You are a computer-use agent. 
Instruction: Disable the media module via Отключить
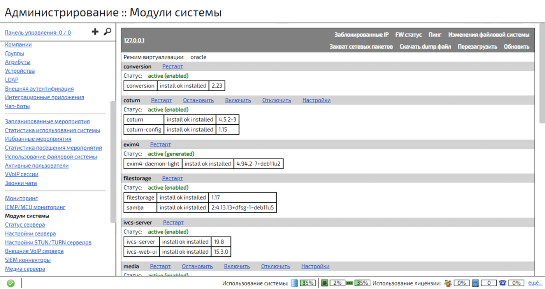275,266
